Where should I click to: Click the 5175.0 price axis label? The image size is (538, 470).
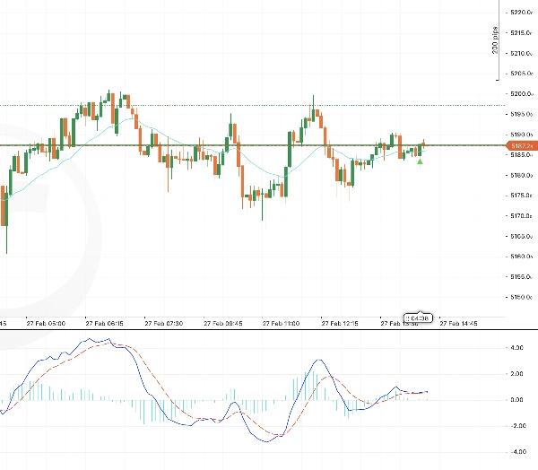tap(522, 196)
